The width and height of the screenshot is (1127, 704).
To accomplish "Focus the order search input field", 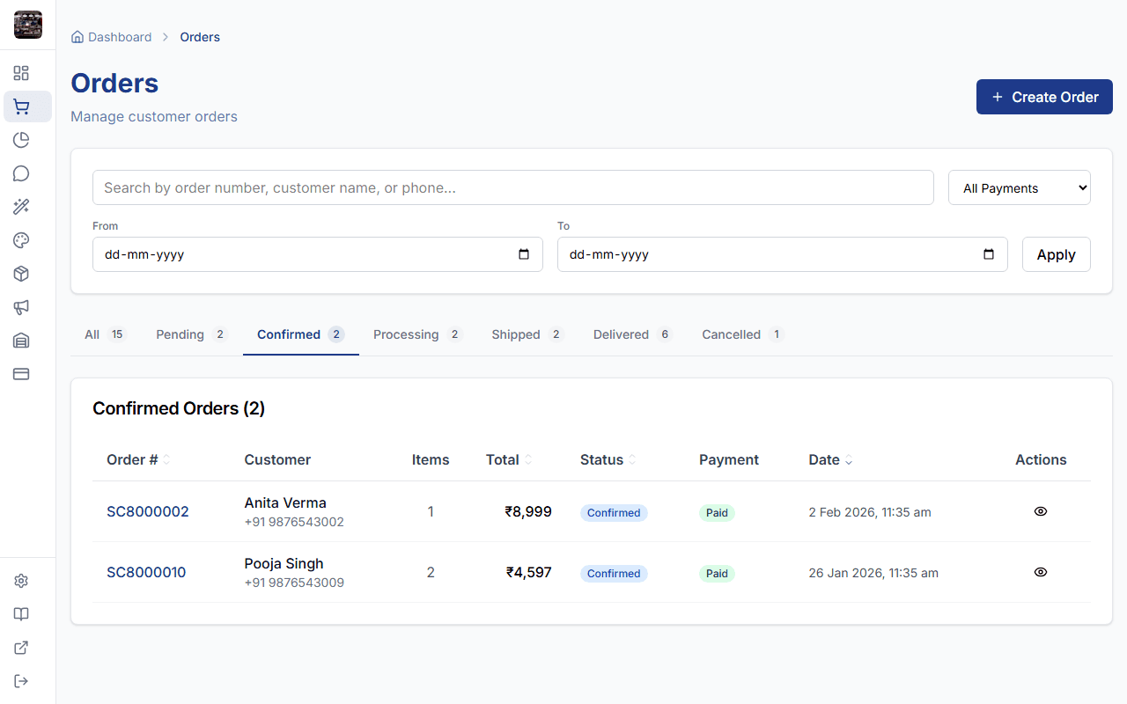I will (x=513, y=187).
